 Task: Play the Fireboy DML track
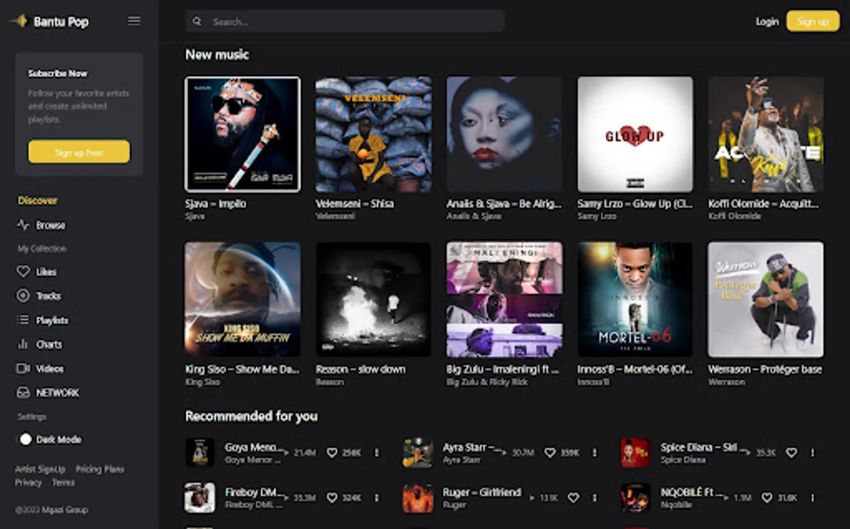click(x=286, y=498)
